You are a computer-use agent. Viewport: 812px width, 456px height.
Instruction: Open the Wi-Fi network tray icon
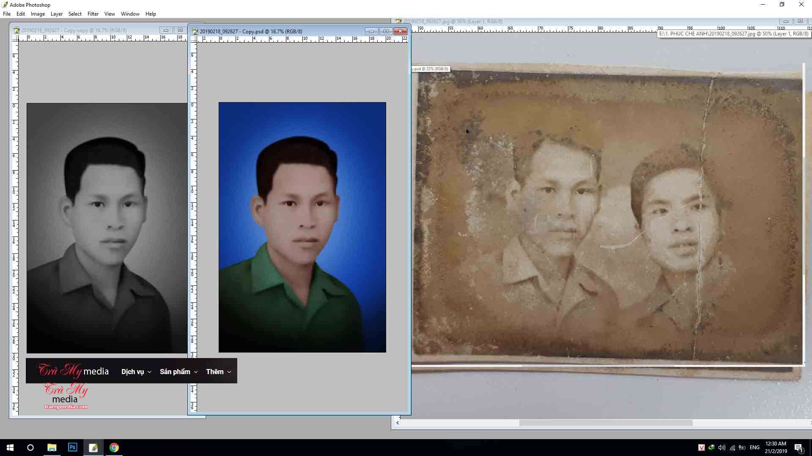coord(732,448)
